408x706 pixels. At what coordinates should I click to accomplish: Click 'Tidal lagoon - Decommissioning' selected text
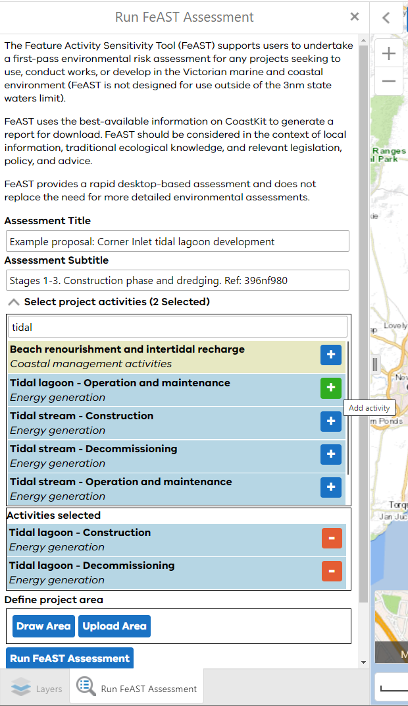(91, 565)
